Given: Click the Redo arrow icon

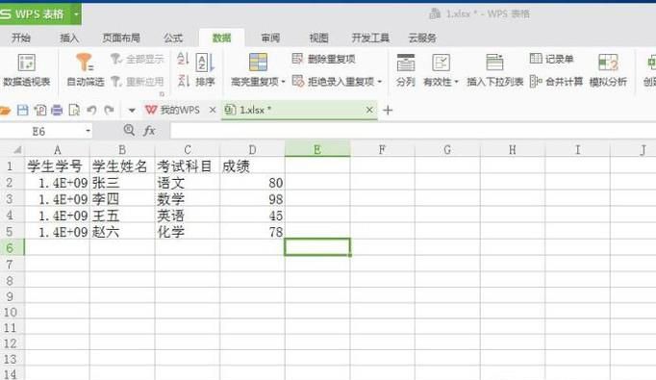Looking at the screenshot, I should tap(110, 110).
